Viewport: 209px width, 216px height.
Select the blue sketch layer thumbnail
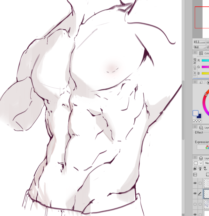click(x=206, y=204)
